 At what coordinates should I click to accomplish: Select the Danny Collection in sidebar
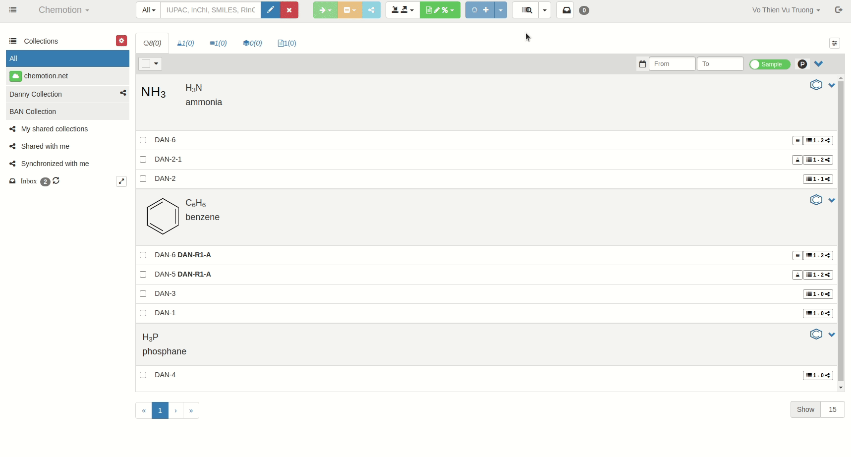point(36,94)
